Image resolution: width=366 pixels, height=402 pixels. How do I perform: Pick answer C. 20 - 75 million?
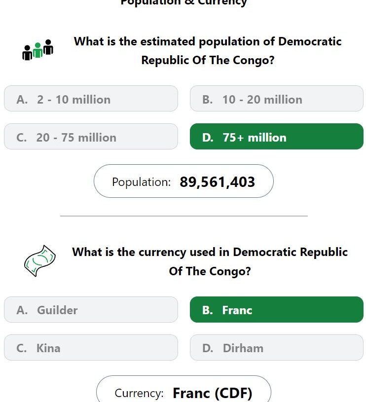coord(91,137)
